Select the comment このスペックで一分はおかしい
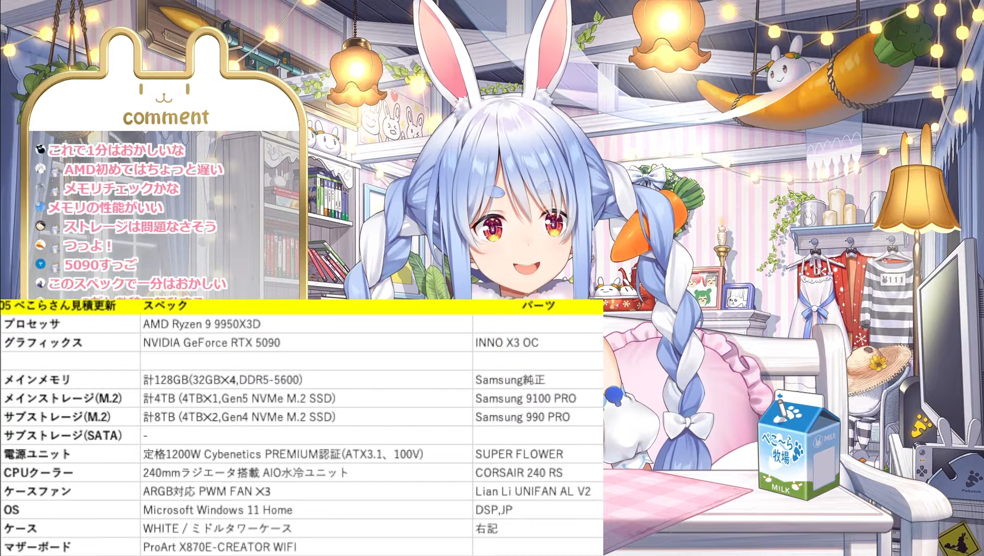The height and width of the screenshot is (556, 984). [138, 283]
